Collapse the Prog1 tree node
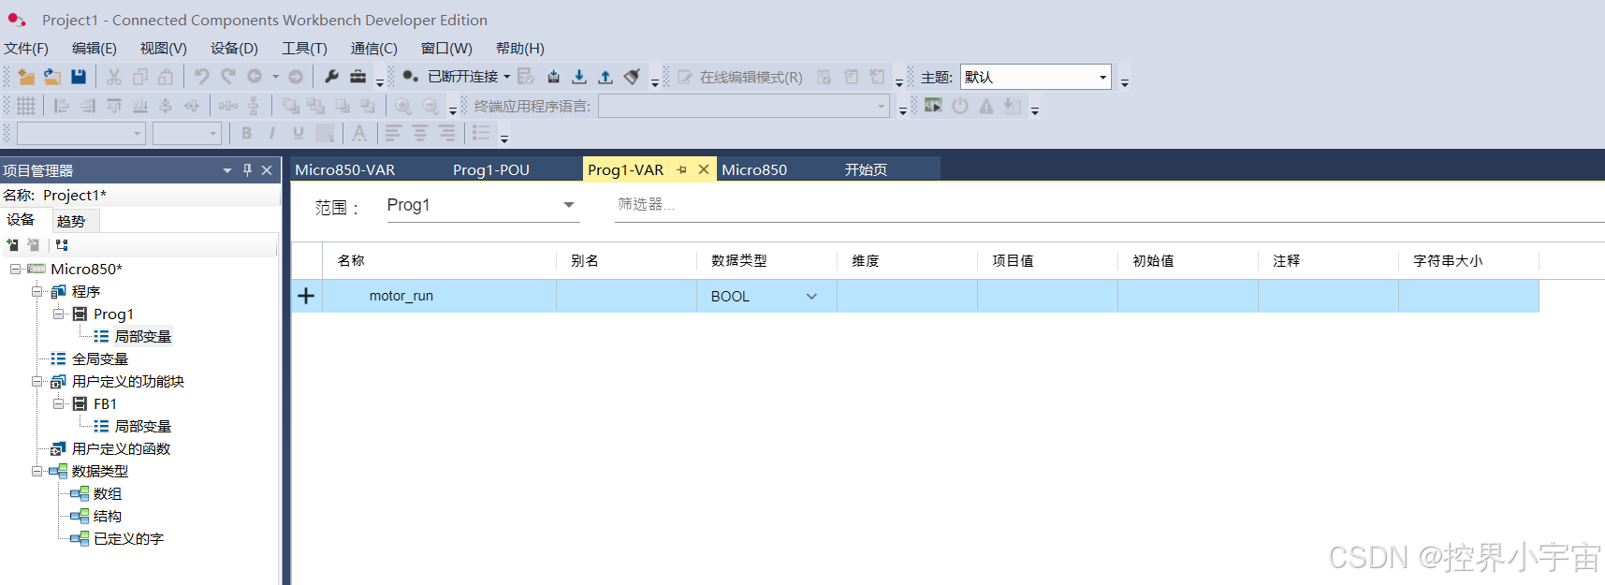The width and height of the screenshot is (1605, 585). pyautogui.click(x=59, y=314)
